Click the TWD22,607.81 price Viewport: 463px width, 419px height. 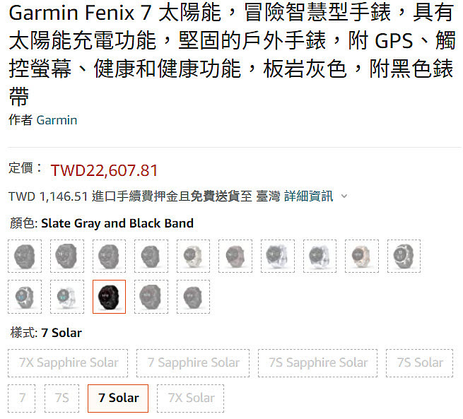point(104,170)
